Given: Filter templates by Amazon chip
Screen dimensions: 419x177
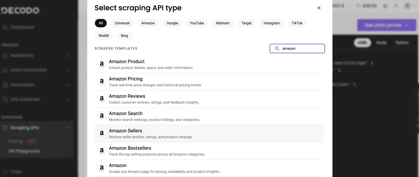Looking at the screenshot, I should tap(148, 23).
